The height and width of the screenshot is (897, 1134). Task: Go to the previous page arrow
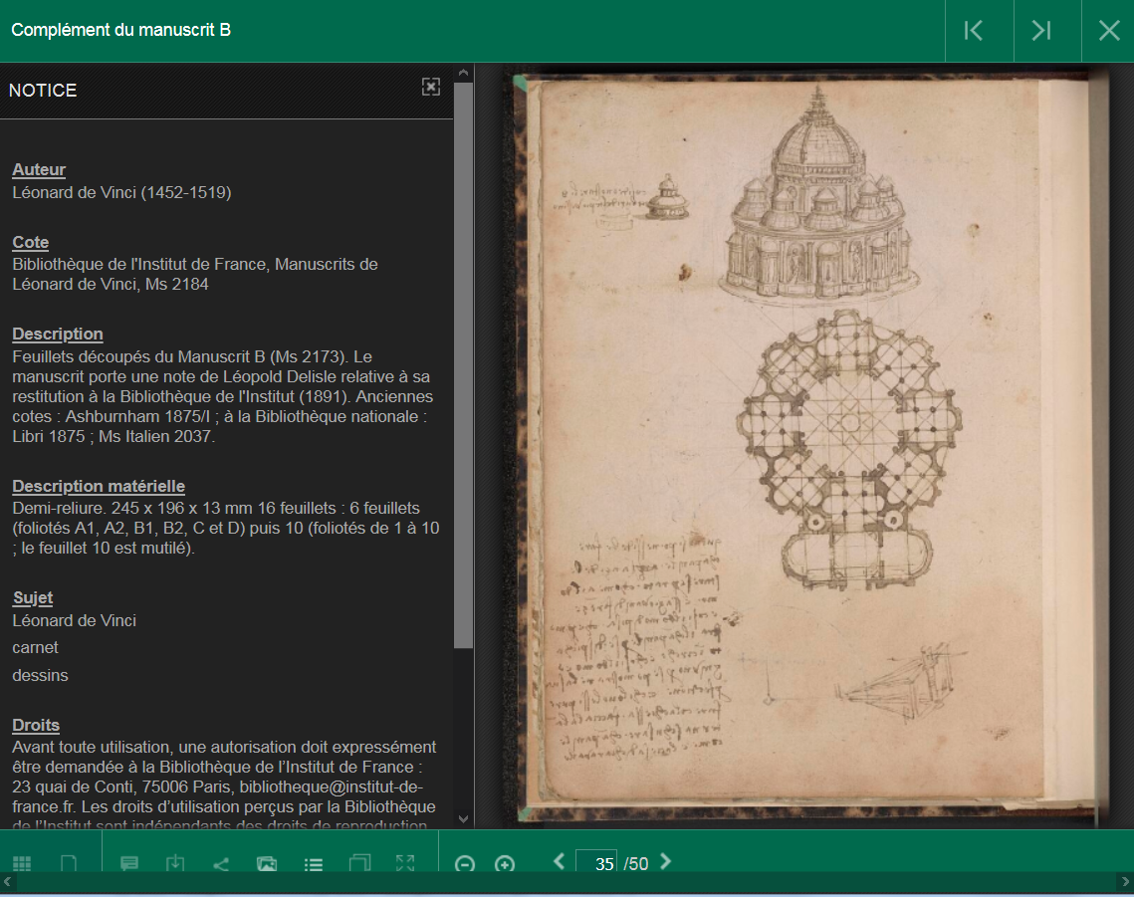click(559, 861)
